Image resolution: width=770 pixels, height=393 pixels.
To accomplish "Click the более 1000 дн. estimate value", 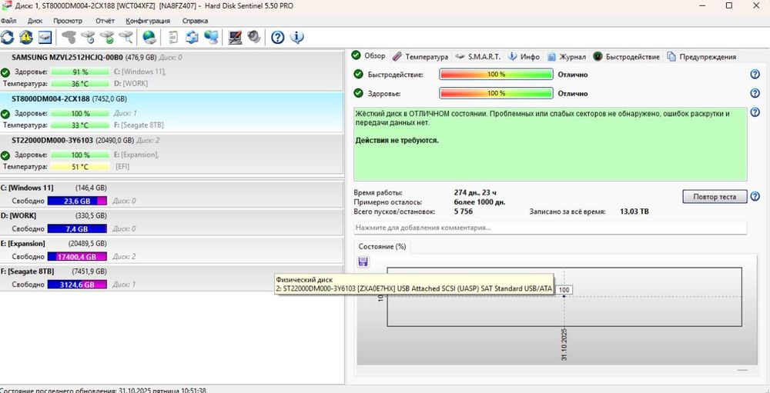I will (x=480, y=202).
